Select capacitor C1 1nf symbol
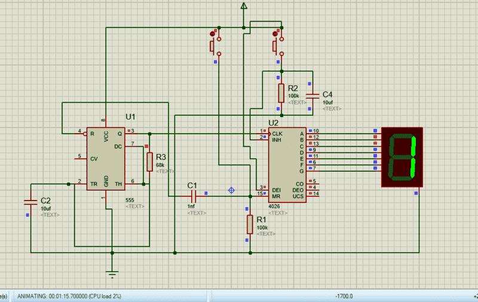This screenshot has width=478, height=302. point(193,196)
